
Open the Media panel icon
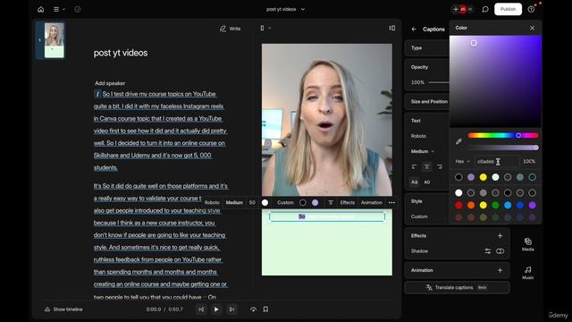click(528, 244)
